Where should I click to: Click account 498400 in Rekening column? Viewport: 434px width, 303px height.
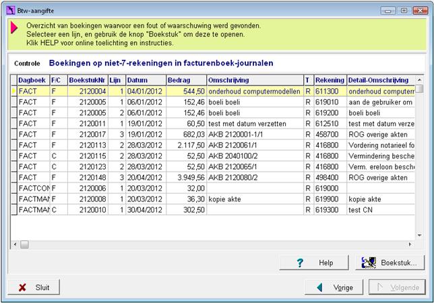click(x=327, y=178)
